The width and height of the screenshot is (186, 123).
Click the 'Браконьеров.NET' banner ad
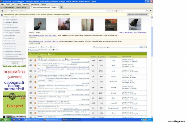coord(14,103)
